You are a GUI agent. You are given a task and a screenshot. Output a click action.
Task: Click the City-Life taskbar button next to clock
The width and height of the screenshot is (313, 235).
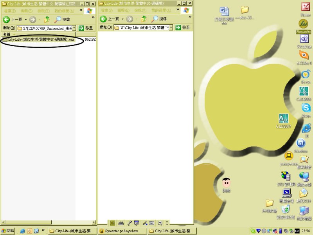point(172,231)
